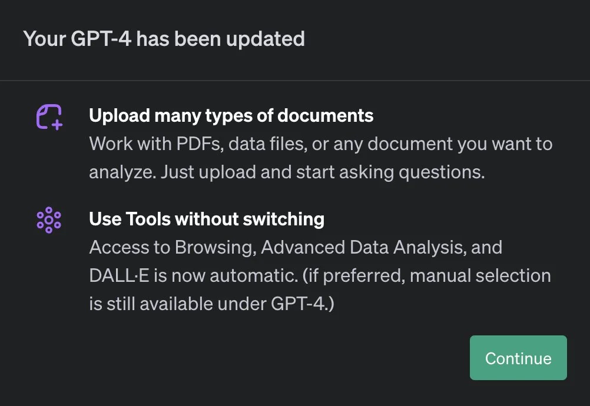Select the heading Upload many types of documents
Viewport: 590px width, 406px height.
231,115
